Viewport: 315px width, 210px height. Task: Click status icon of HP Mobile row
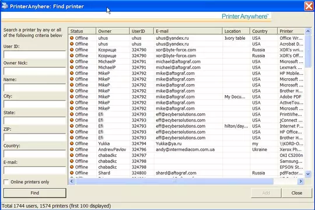(72, 73)
